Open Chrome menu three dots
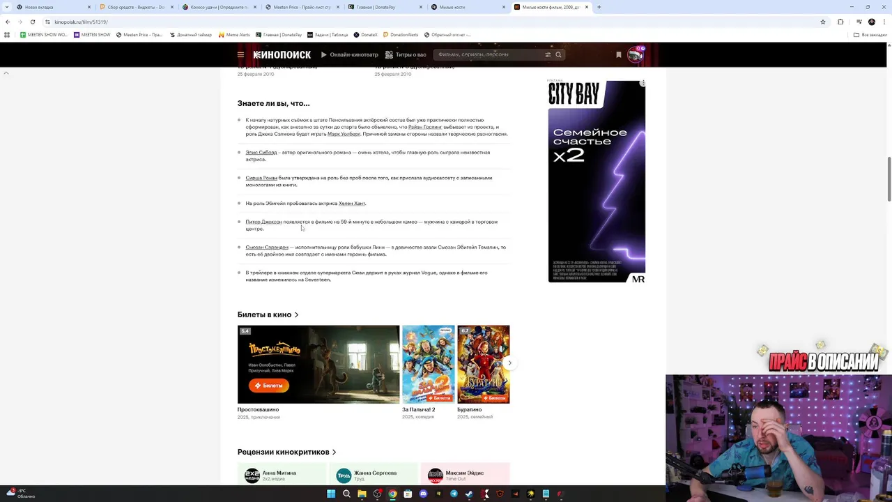Image resolution: width=892 pixels, height=502 pixels. (884, 22)
